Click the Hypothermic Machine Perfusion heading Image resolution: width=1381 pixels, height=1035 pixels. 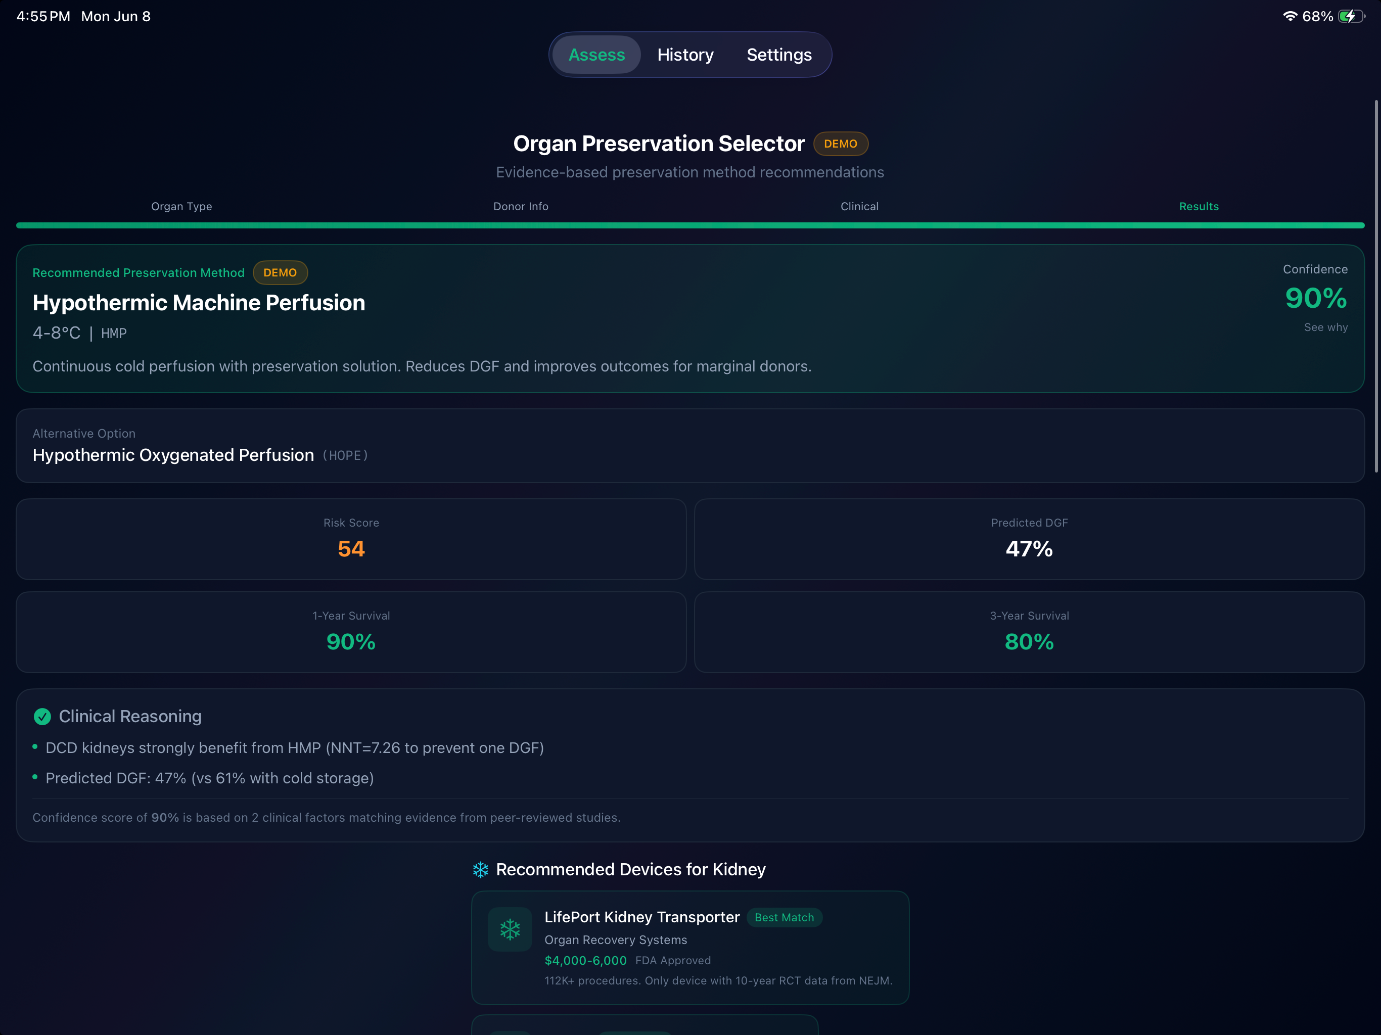199,303
